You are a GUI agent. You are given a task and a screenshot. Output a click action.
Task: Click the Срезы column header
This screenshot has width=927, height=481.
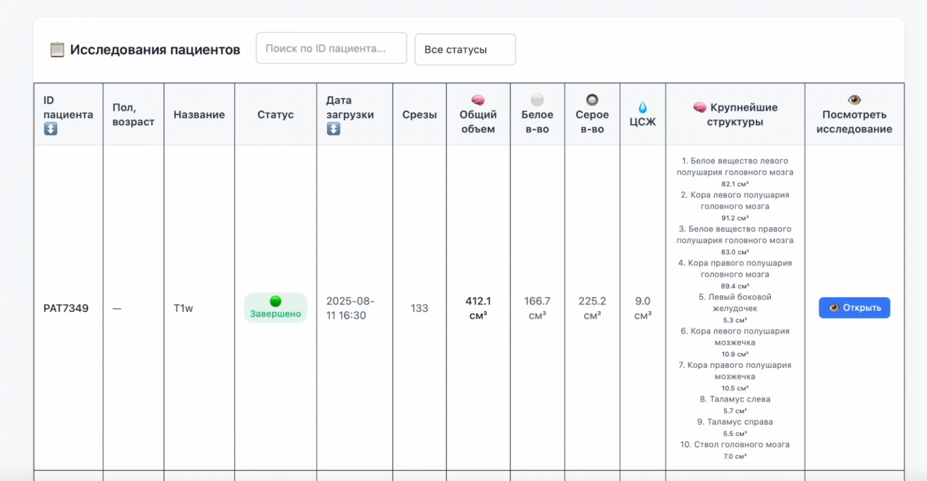(x=419, y=115)
